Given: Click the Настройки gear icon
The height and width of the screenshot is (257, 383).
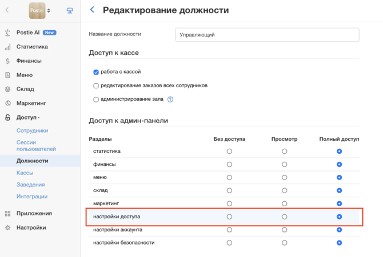Looking at the screenshot, I should 7,228.
